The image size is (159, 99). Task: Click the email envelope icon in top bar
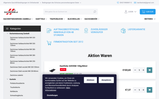coord(135,3)
